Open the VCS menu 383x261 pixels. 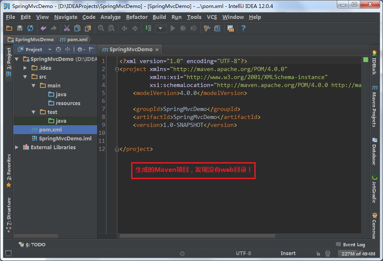pyautogui.click(x=212, y=17)
